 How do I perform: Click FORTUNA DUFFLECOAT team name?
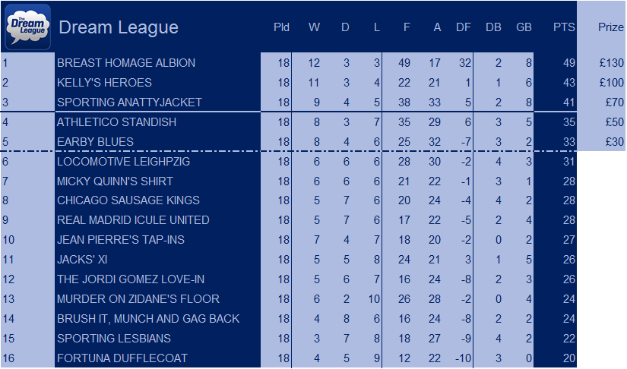[x=122, y=358]
